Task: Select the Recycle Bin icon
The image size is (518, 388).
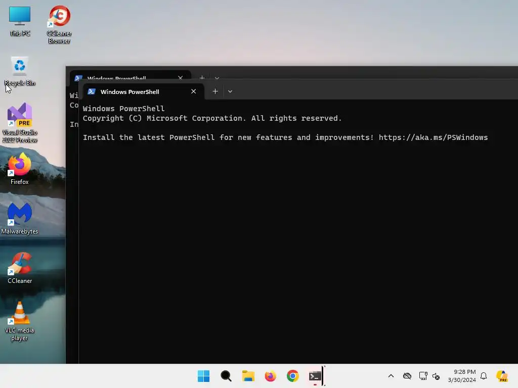Action: 20,71
